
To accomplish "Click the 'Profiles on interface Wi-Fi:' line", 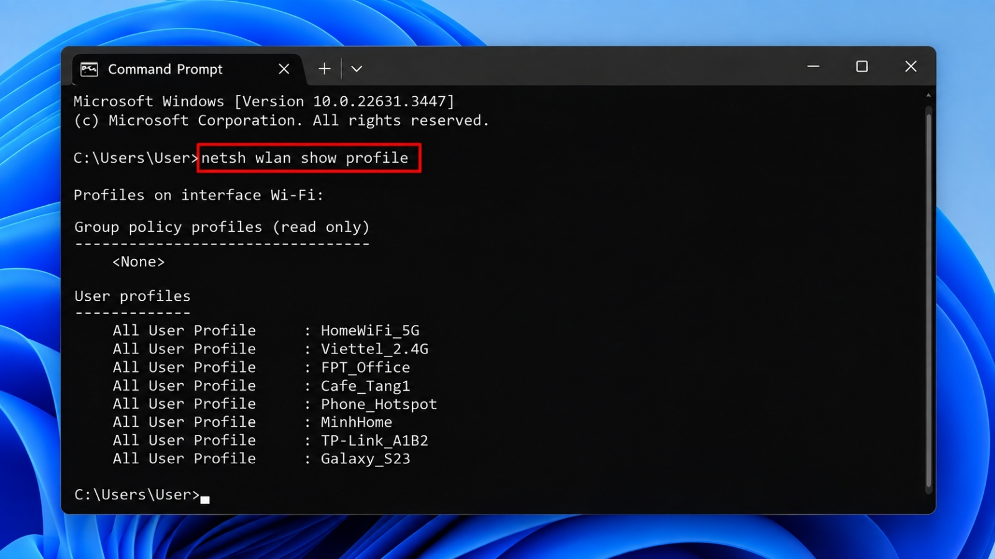I will 198,195.
